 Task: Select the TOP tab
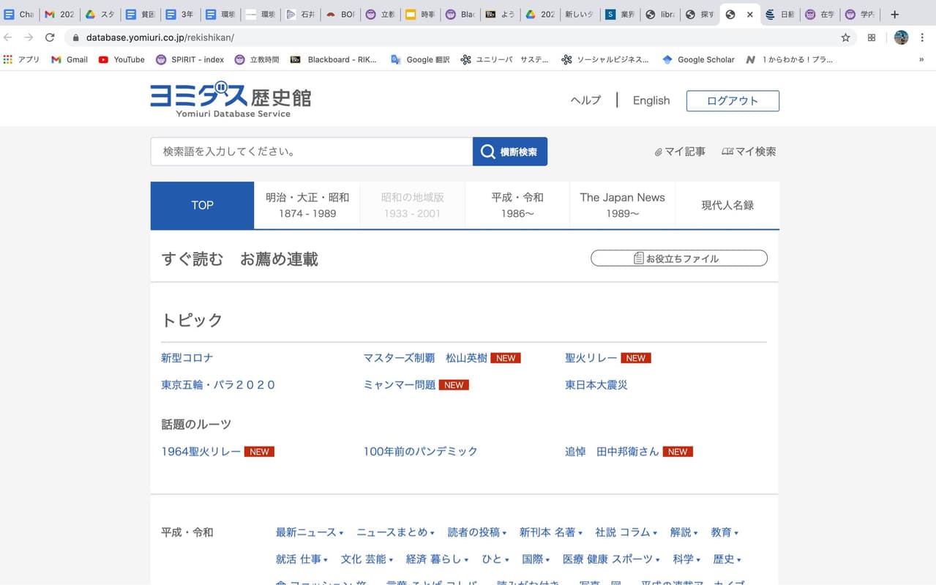click(x=203, y=205)
